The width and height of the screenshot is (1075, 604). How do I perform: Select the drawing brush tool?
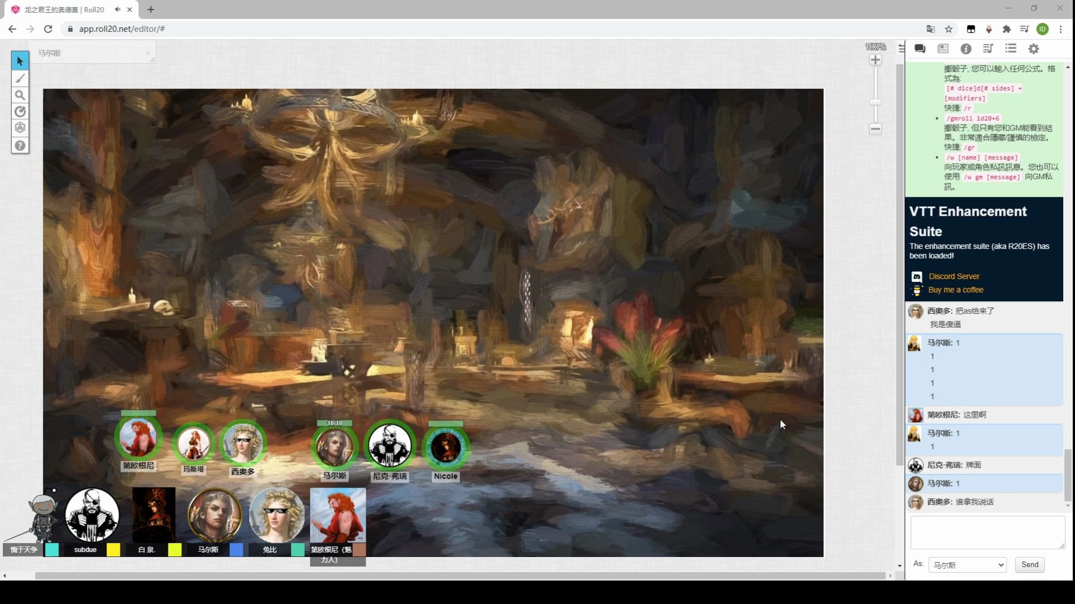(x=20, y=78)
